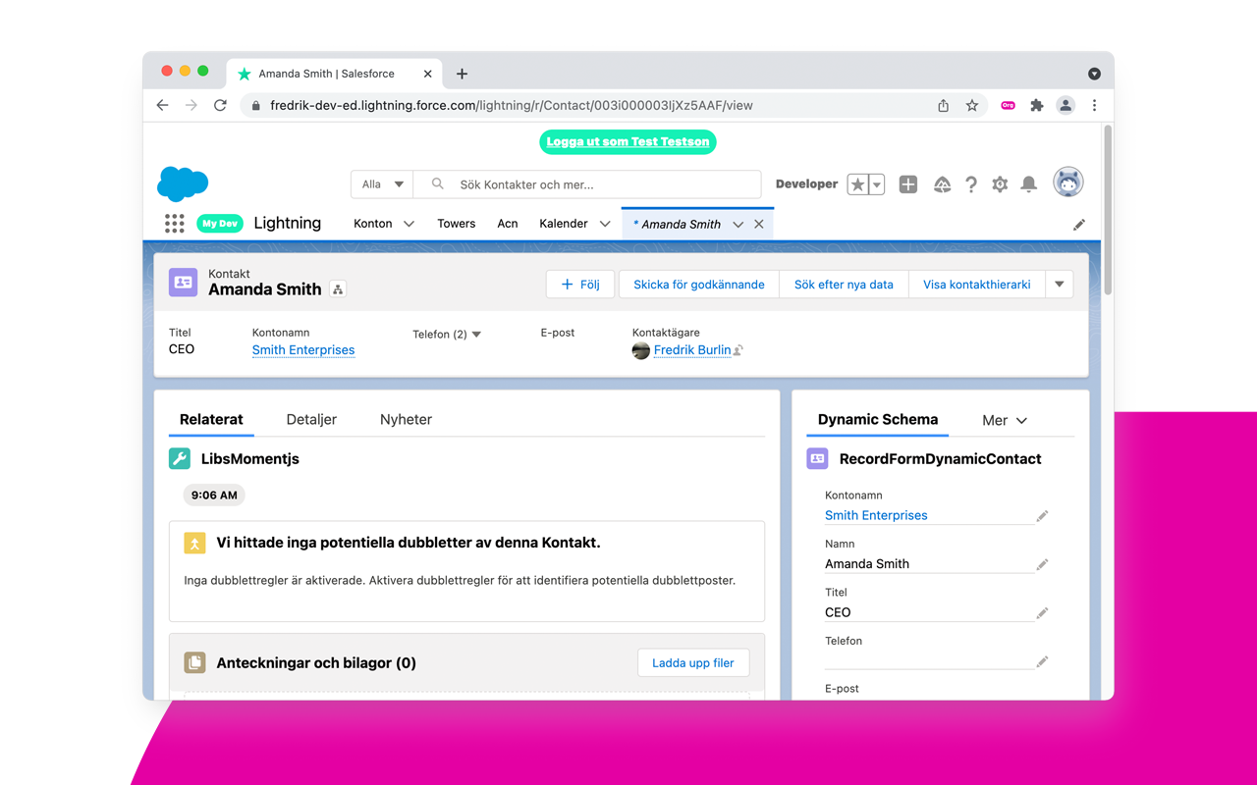The width and height of the screenshot is (1257, 785).
Task: Click the Anteckningar och bilagor files icon
Action: pyautogui.click(x=194, y=662)
